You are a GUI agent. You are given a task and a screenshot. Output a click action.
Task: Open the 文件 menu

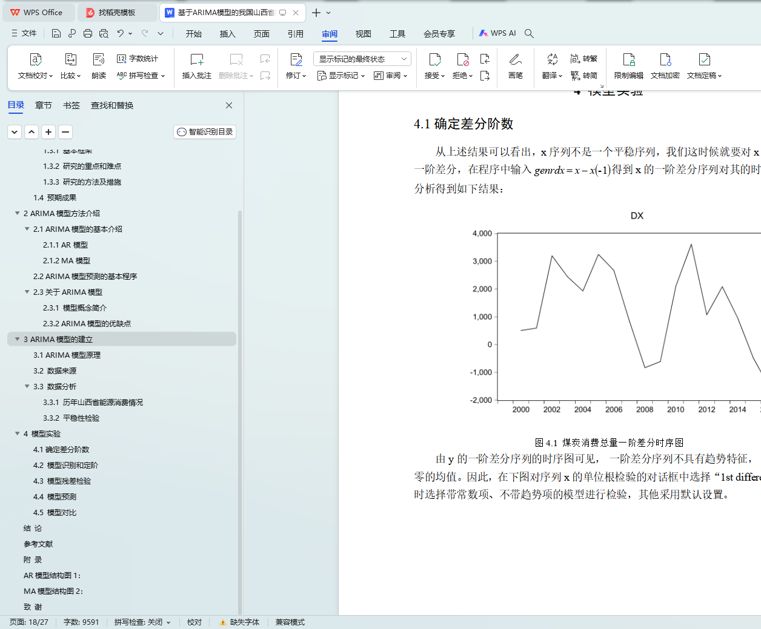click(24, 33)
